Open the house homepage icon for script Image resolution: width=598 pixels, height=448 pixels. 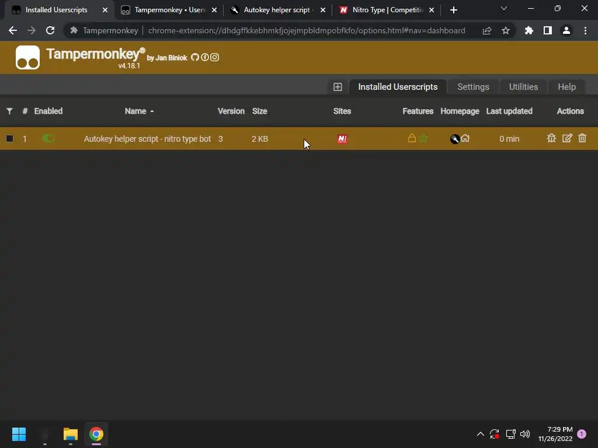tap(465, 138)
